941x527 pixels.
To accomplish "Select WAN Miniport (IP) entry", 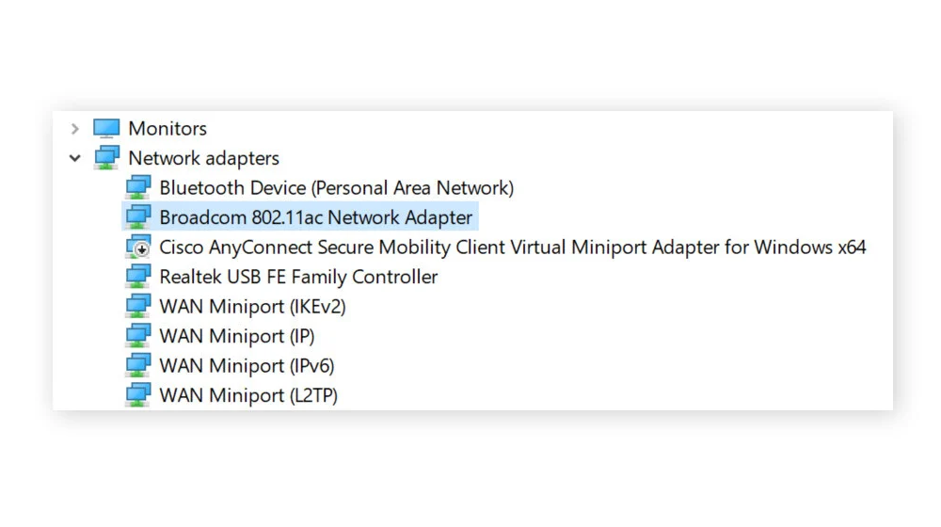I will tap(237, 336).
